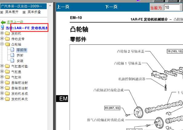Screen dimensions: 183x130
Task: Expand the 发动机单元 tree node
Action: click(2, 98)
